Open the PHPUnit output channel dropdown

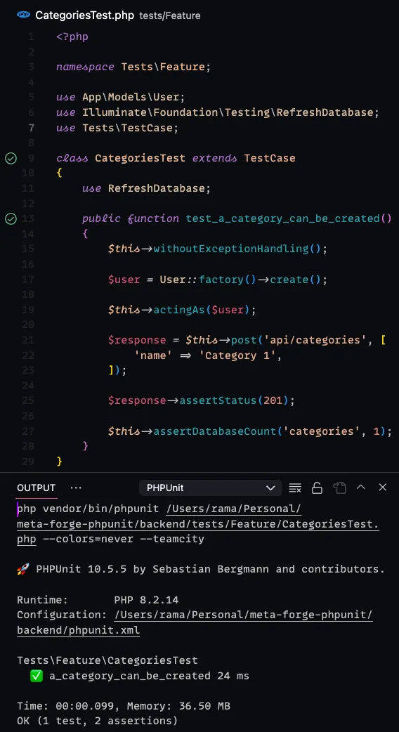(x=211, y=488)
